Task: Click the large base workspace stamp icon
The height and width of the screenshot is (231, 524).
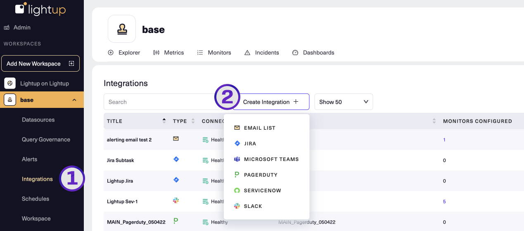Action: click(x=122, y=29)
